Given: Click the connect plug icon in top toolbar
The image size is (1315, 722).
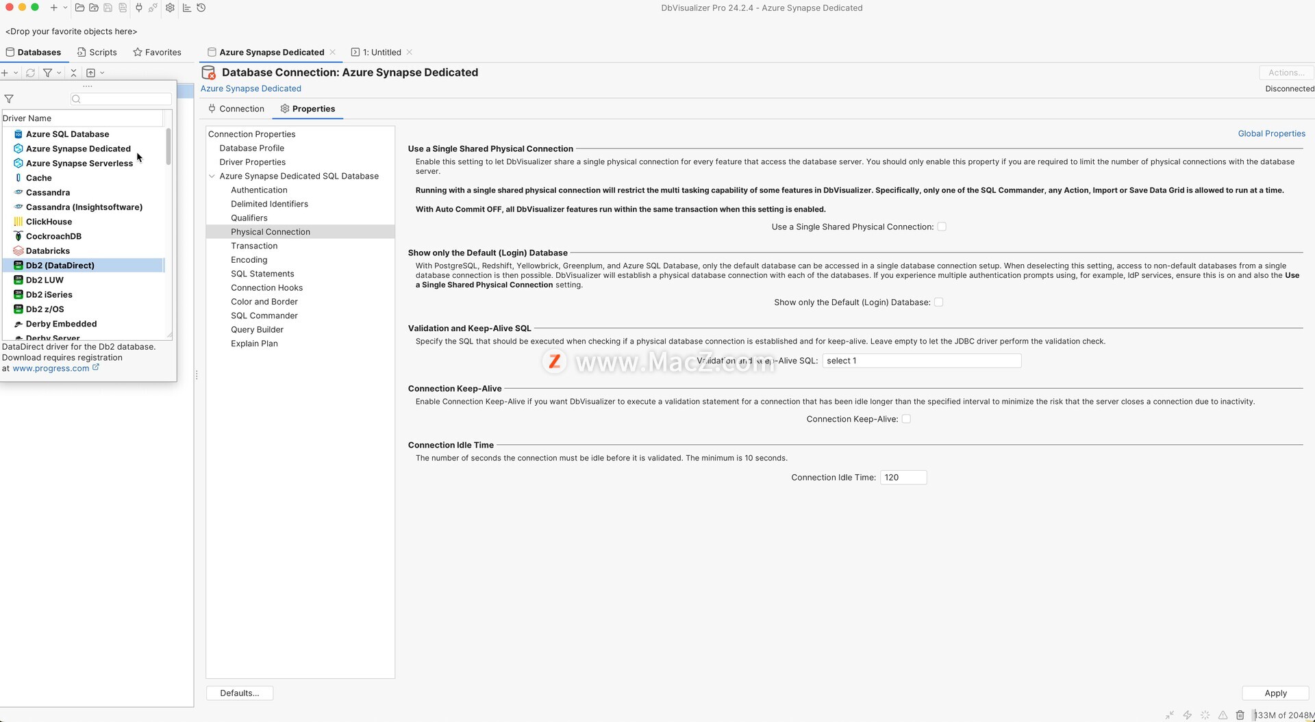Looking at the screenshot, I should [139, 8].
